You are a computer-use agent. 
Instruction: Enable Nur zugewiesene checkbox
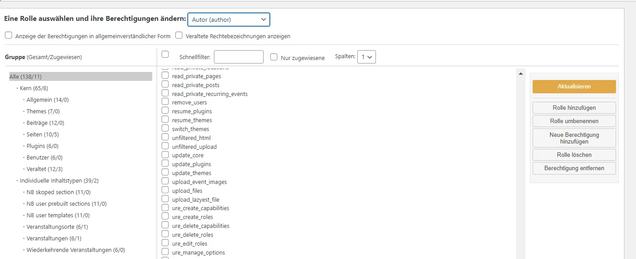(x=274, y=57)
